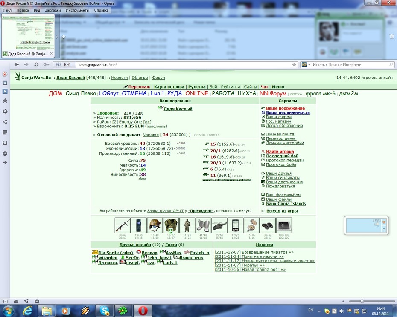This screenshot has height=317, width=397.
Task: Open the Правка menu
Action: 23,10
